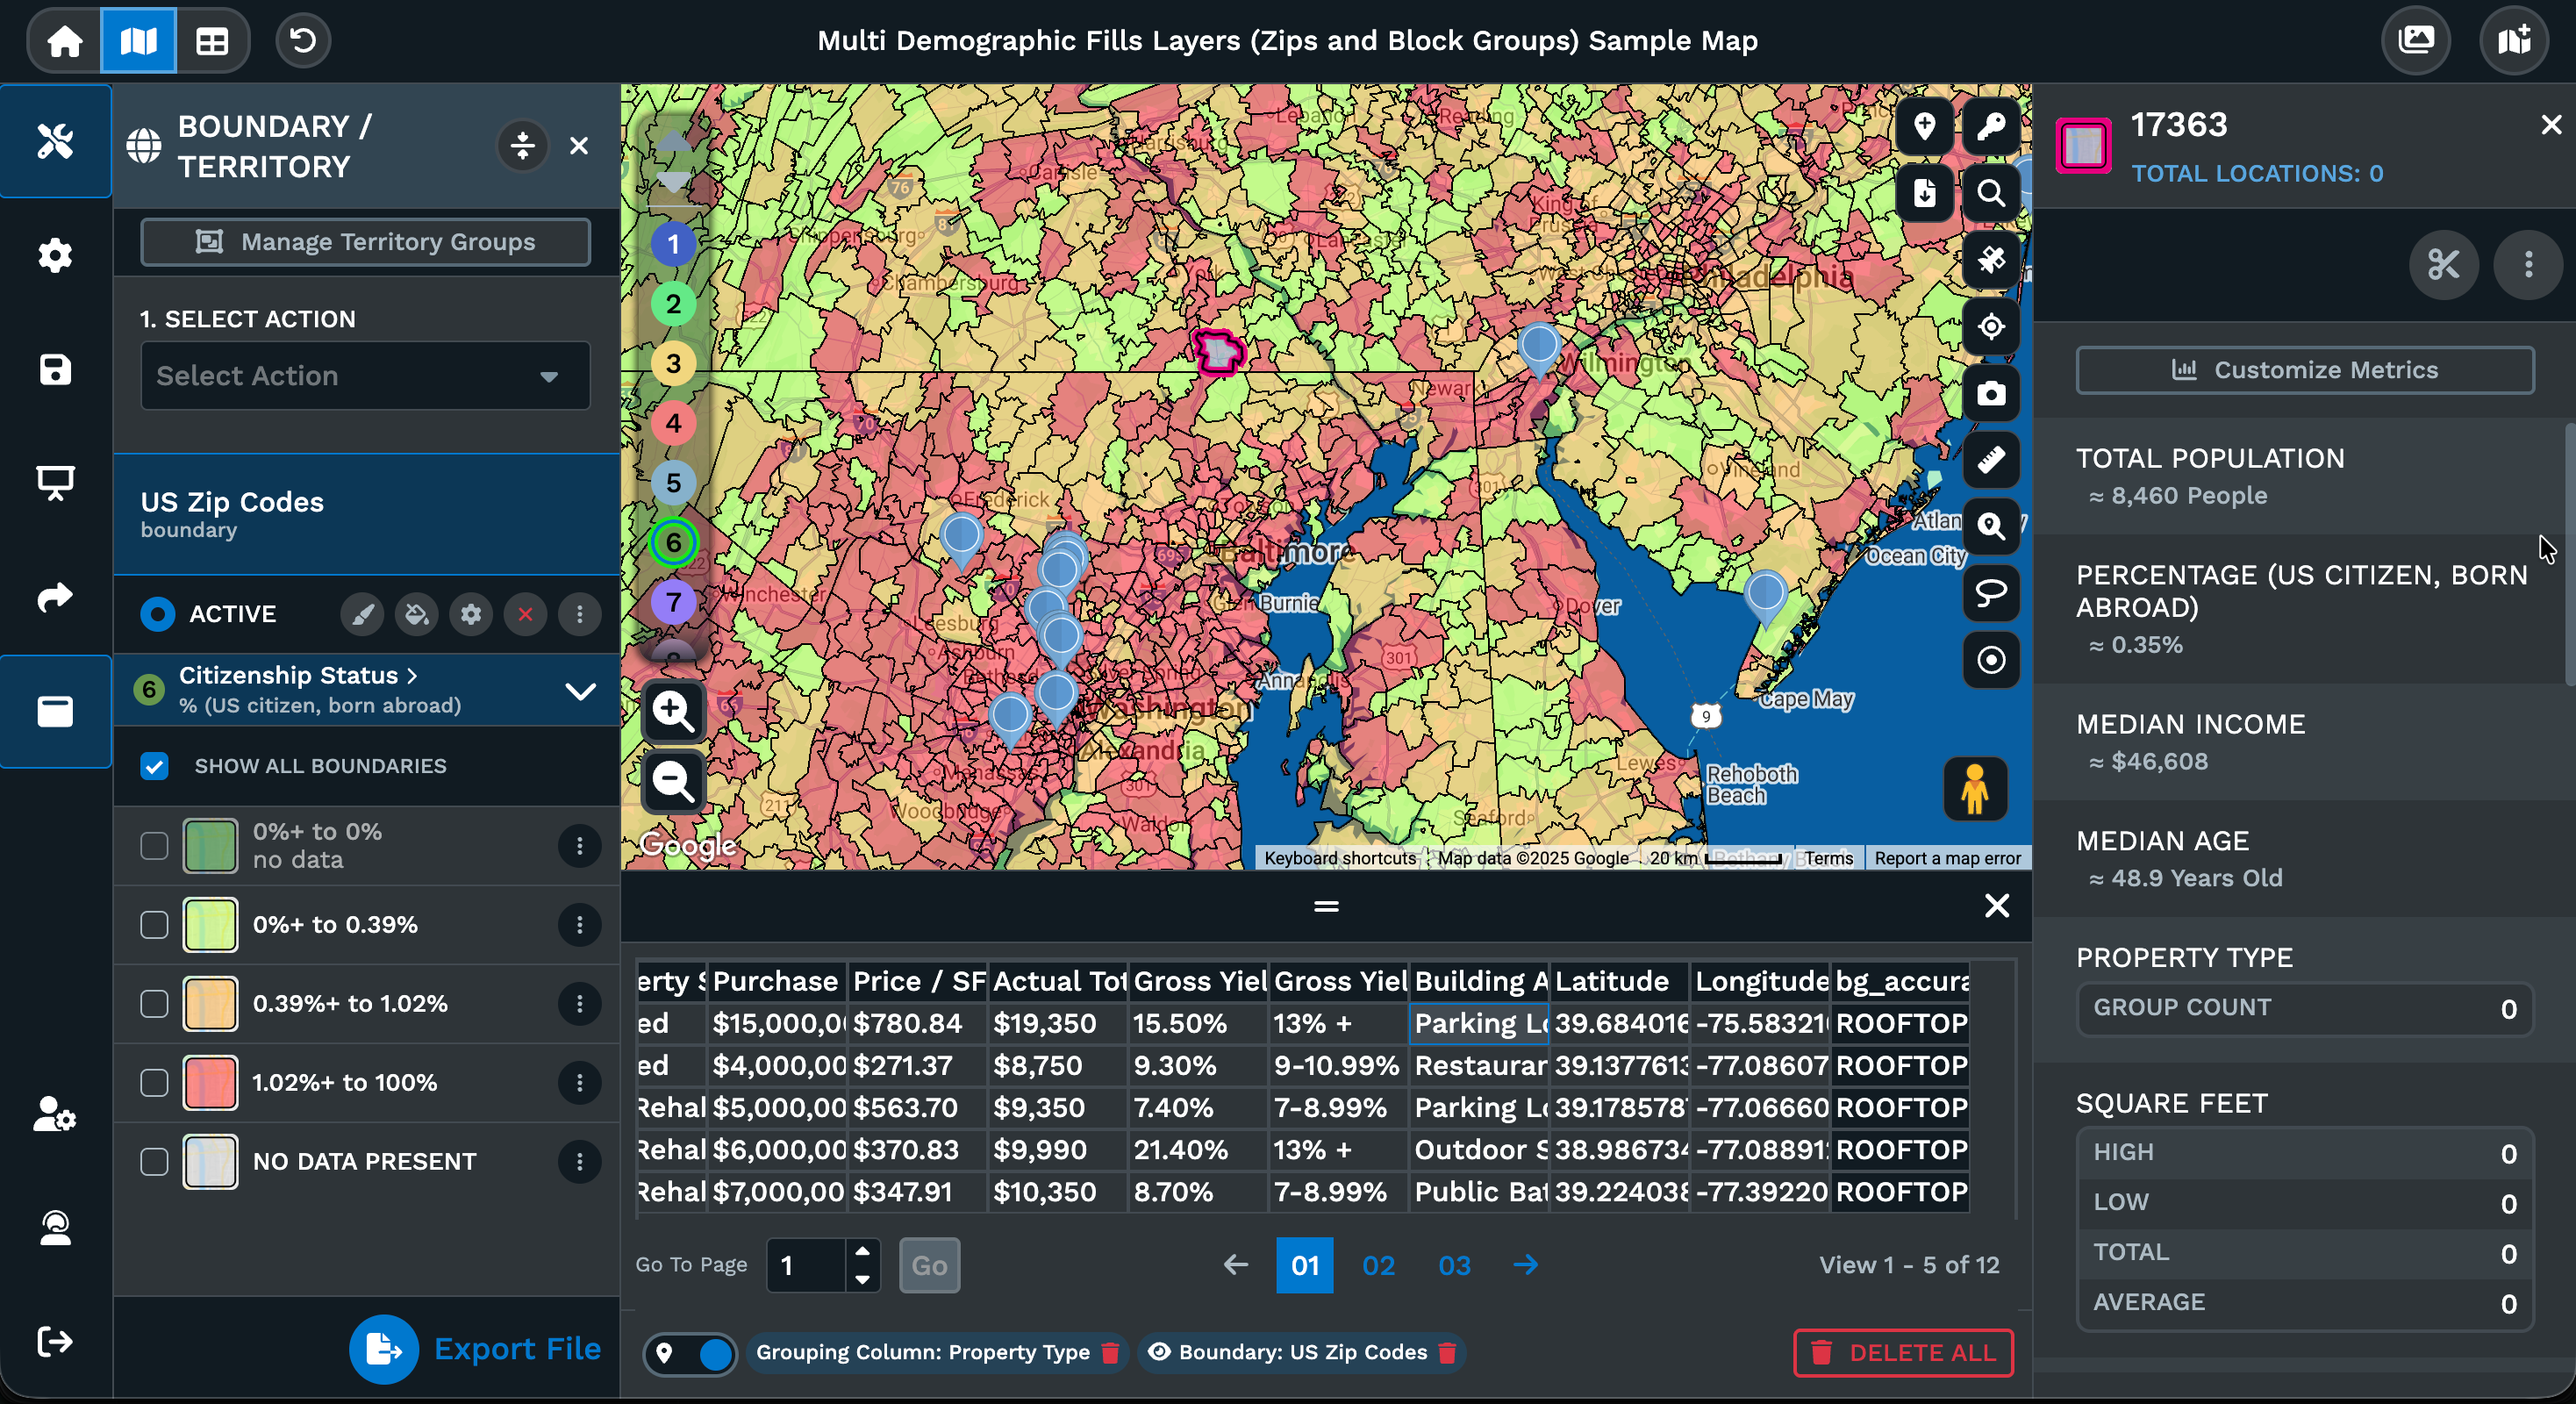The image size is (2576, 1404).
Task: Toggle the Show All Boundaries checkbox
Action: 155,766
